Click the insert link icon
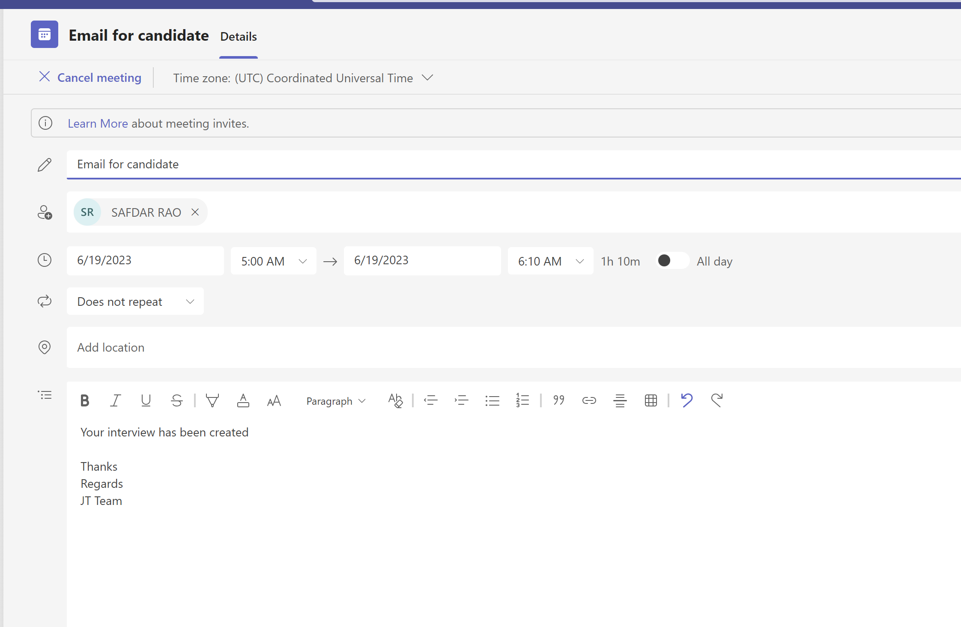The height and width of the screenshot is (627, 961). click(x=589, y=401)
